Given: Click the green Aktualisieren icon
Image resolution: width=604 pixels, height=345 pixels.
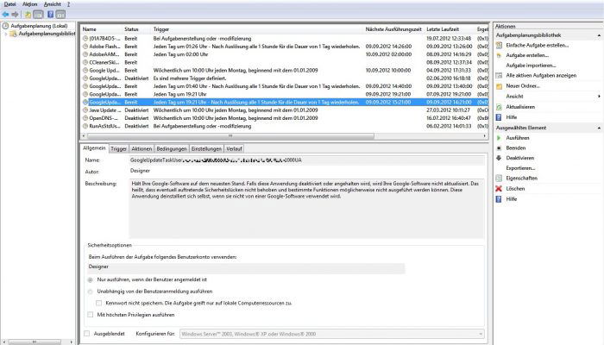Looking at the screenshot, I should click(499, 107).
